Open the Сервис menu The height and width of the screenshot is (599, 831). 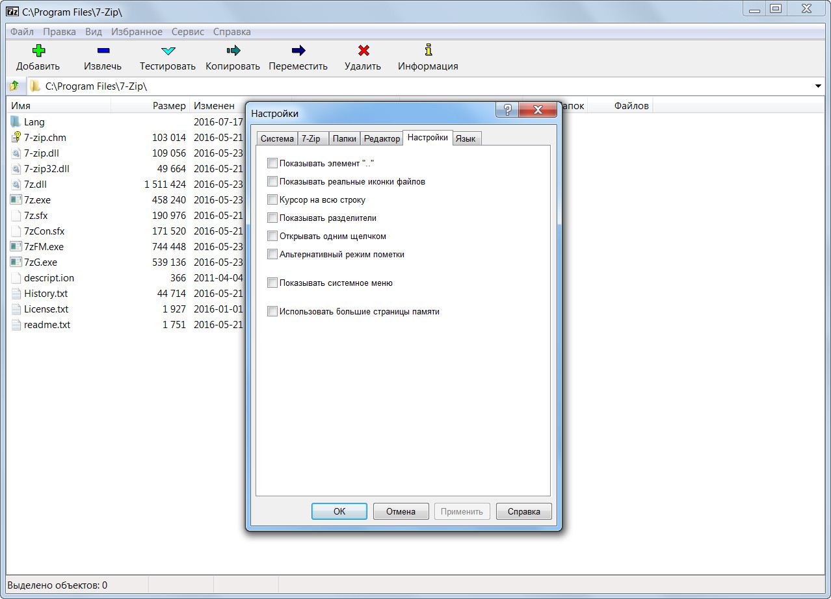[x=188, y=32]
